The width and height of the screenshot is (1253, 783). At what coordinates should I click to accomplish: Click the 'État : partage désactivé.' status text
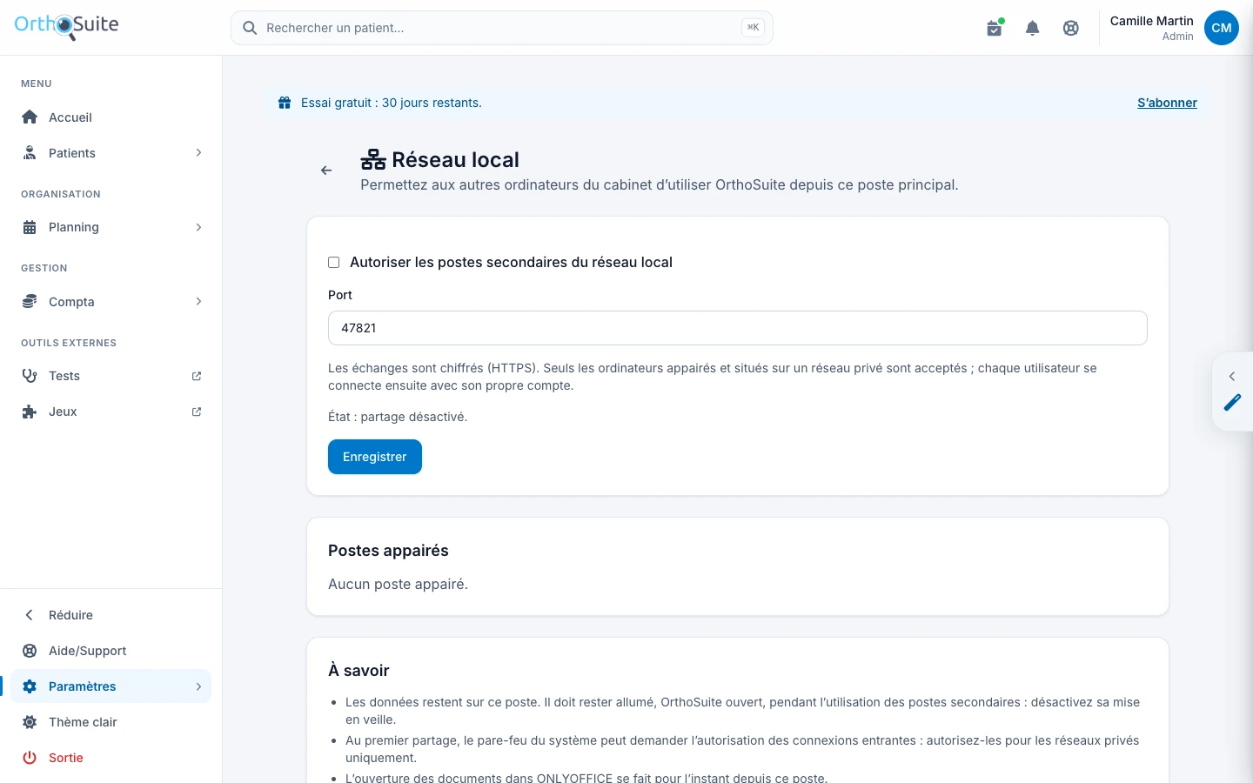coord(398,417)
